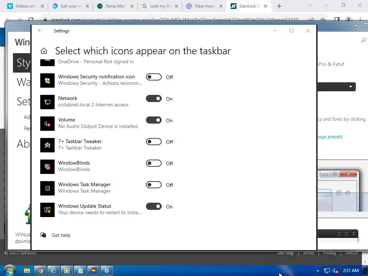Viewport: 368px width, 276px height.
Task: Click the window preview thumbnail in WindowBlinds
Action: tap(339, 190)
